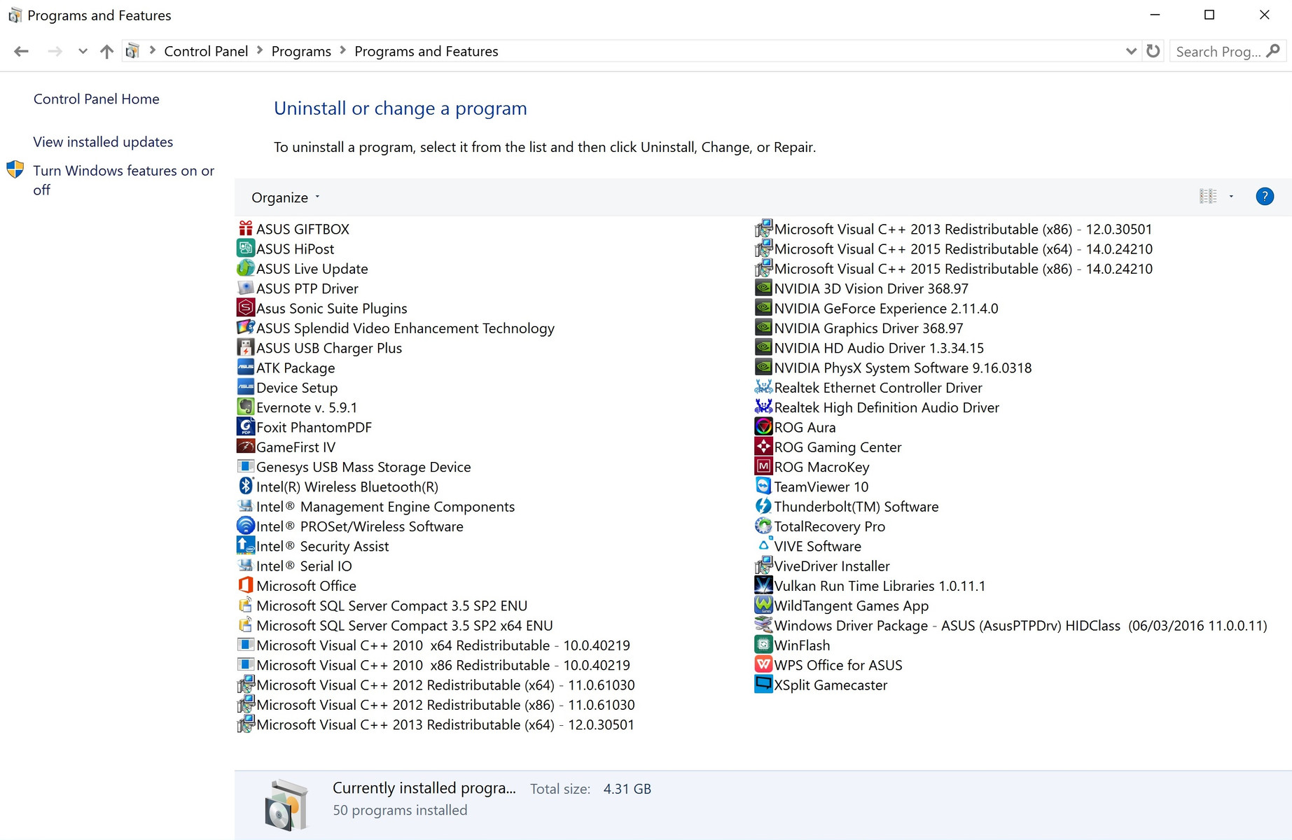This screenshot has height=840, width=1292.
Task: Select Windows Driver Package - ASUS (AsusPTPDrv) entry
Action: point(1011,625)
